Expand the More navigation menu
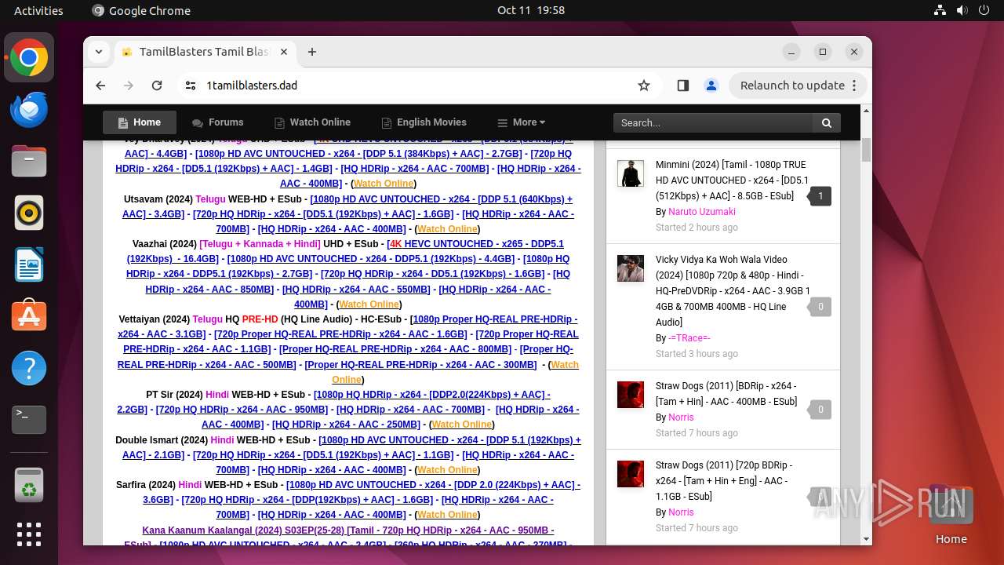Image resolution: width=1004 pixels, height=565 pixels. point(522,122)
